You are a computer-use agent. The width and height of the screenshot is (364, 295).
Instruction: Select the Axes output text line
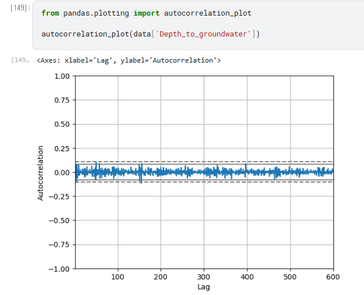pos(129,60)
